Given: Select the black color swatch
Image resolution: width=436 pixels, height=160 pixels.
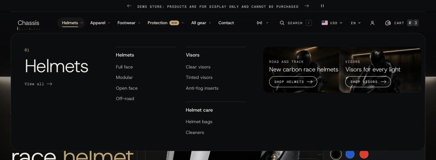Looking at the screenshot, I should pos(336,154).
